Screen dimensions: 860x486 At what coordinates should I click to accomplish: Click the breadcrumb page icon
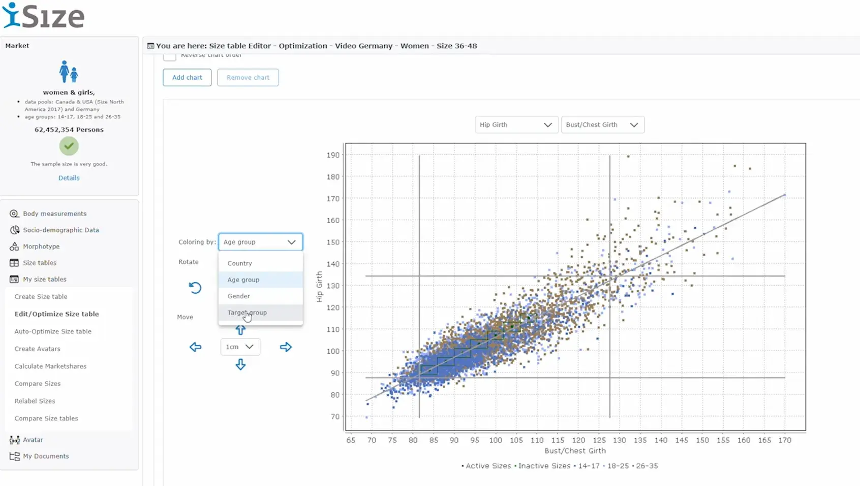point(150,46)
